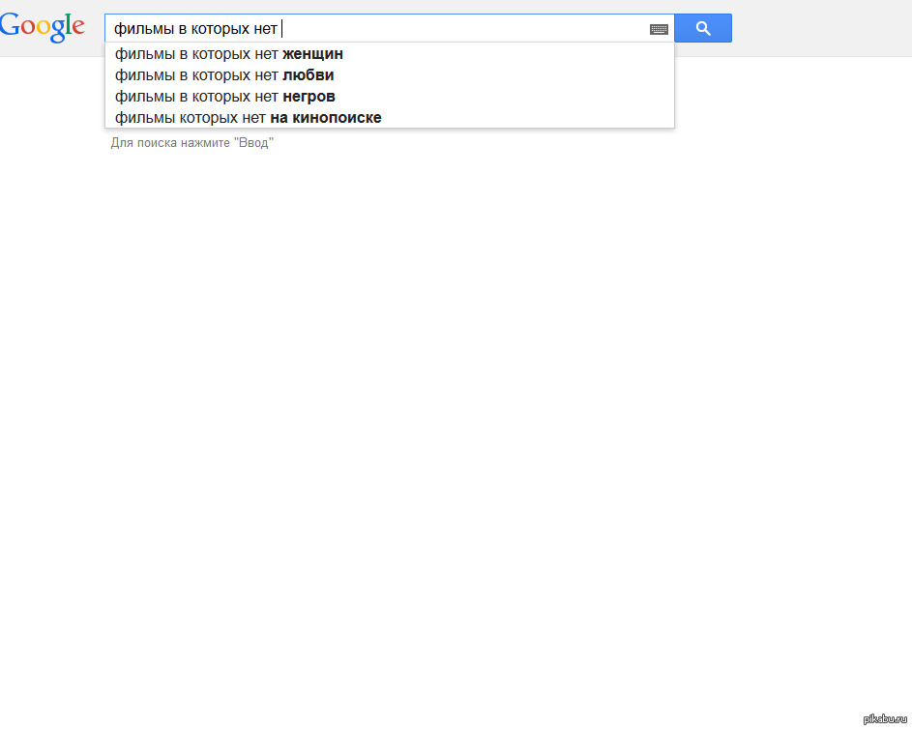Click the Google logo
Screen dimensions: 912x730
(43, 27)
